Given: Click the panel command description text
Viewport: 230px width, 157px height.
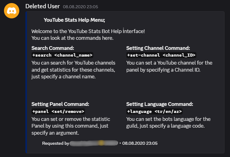Looking at the screenshot, I should coord(71,126).
